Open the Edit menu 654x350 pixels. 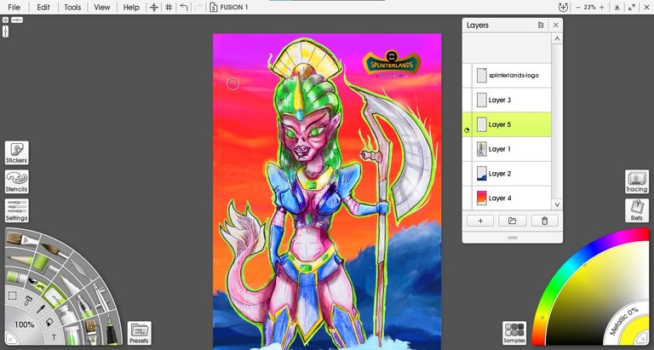tap(43, 8)
